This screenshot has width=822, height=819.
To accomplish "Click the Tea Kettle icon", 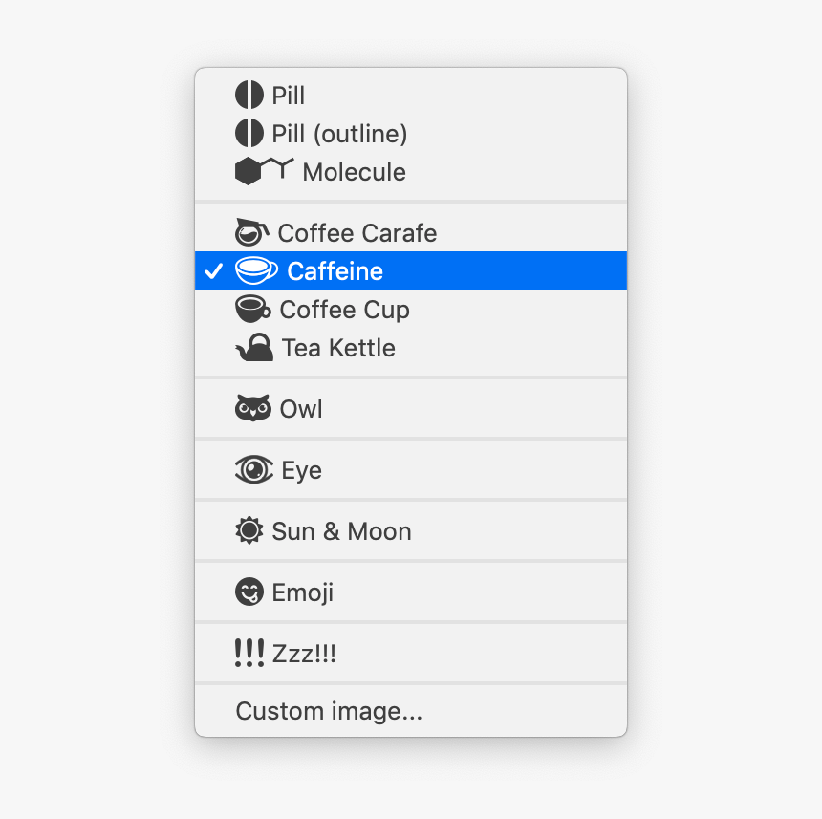I will pyautogui.click(x=254, y=348).
